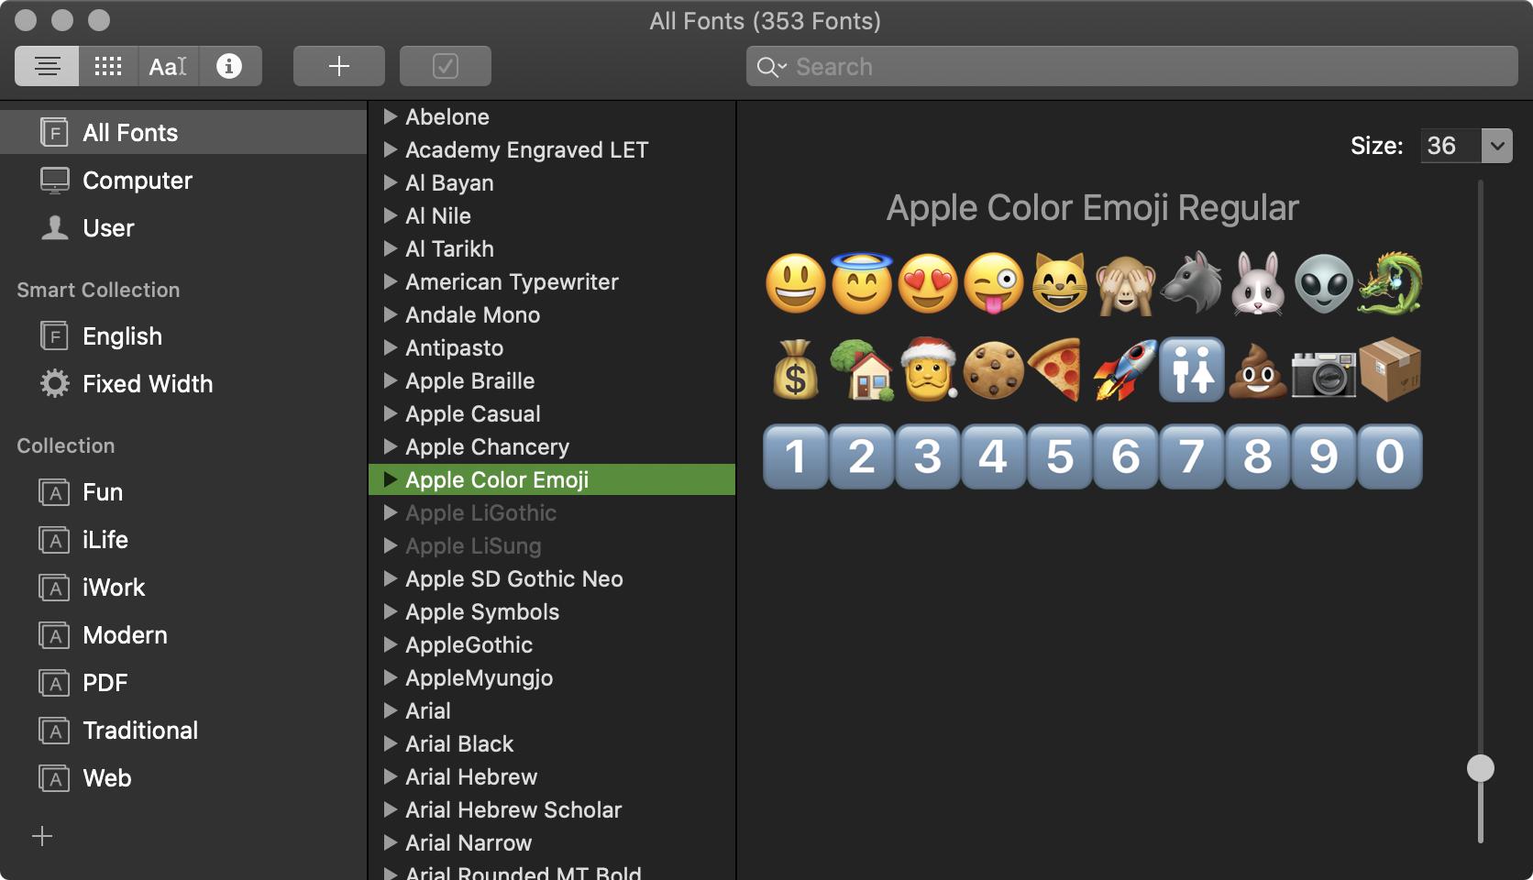Click the Apple Color Emoji Regular heading
The height and width of the screenshot is (880, 1533).
click(x=1093, y=208)
